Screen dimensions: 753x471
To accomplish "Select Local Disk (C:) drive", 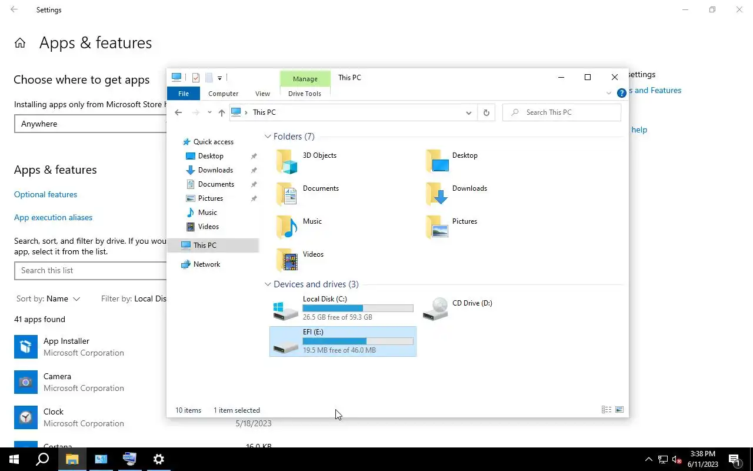I will tap(343, 309).
